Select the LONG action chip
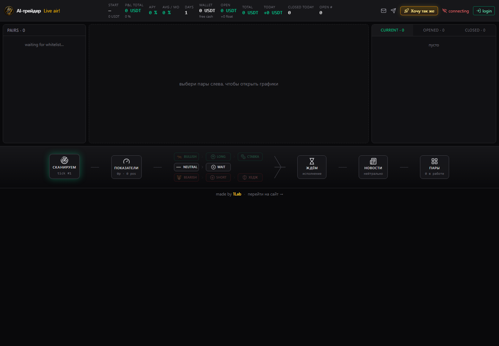Screen dimensions: 499x346 pyautogui.click(x=218, y=157)
